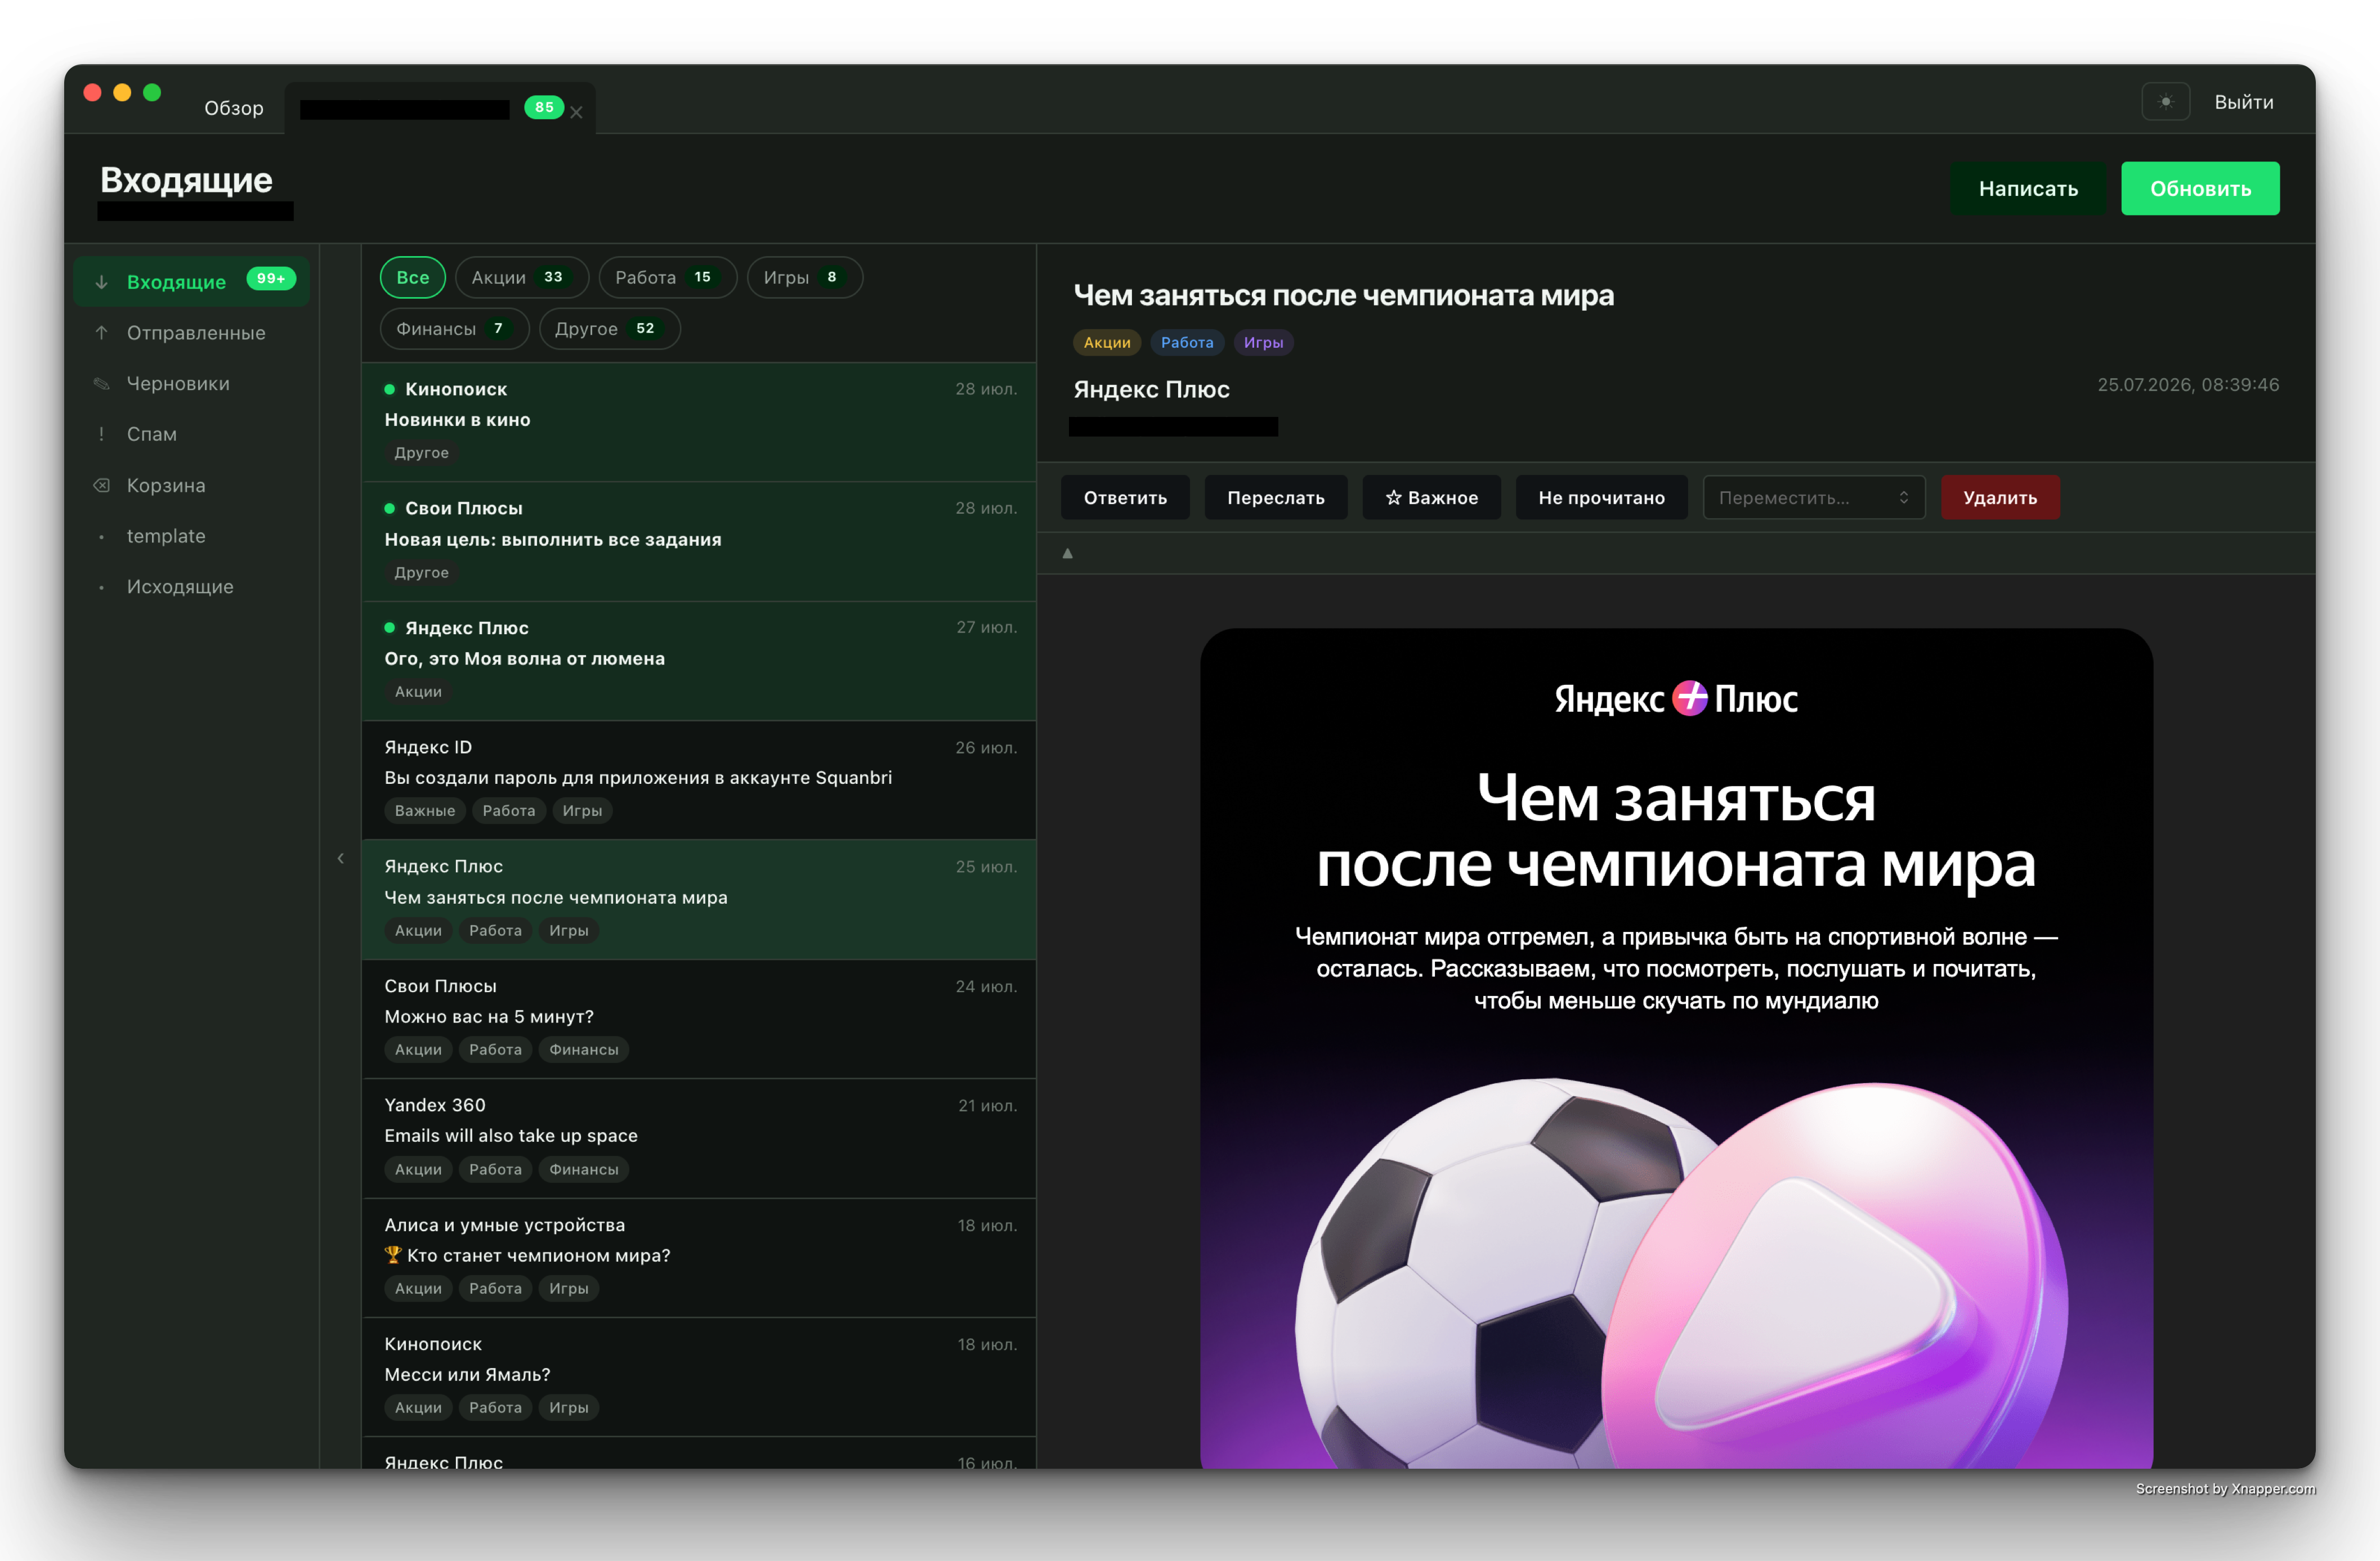Image resolution: width=2380 pixels, height=1561 pixels.
Task: Open Кинопоиск email 'Месси или Ямаль?'
Action: pyautogui.click(x=698, y=1377)
